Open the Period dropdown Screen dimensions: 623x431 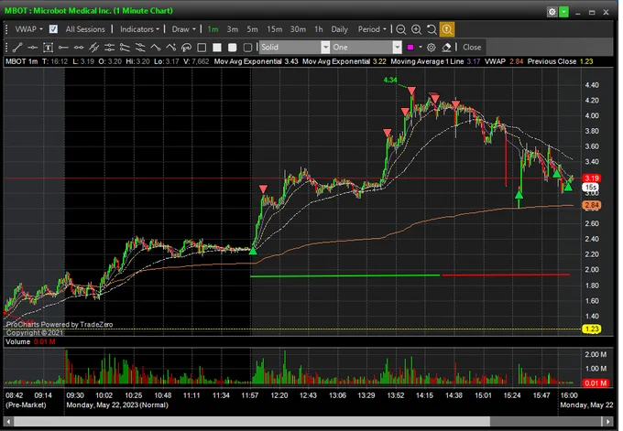[x=372, y=29]
